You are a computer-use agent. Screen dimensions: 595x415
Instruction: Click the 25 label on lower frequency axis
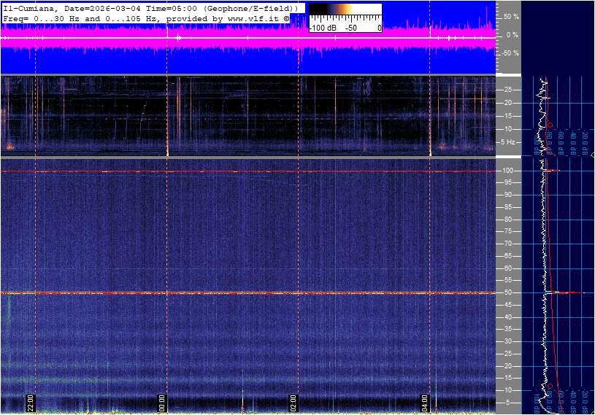pos(510,354)
